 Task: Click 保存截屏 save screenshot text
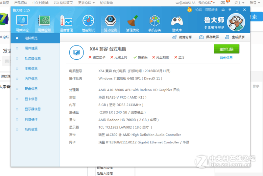pyautogui.click(x=212, y=37)
